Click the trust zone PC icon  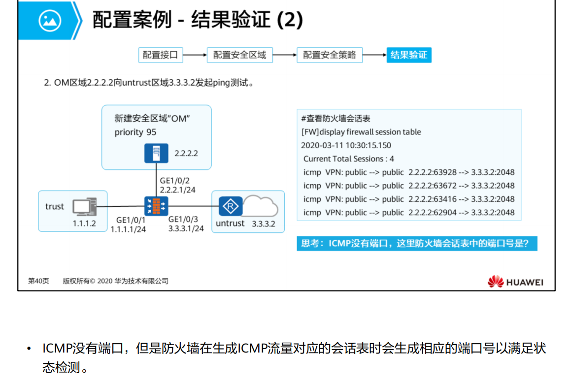click(85, 207)
